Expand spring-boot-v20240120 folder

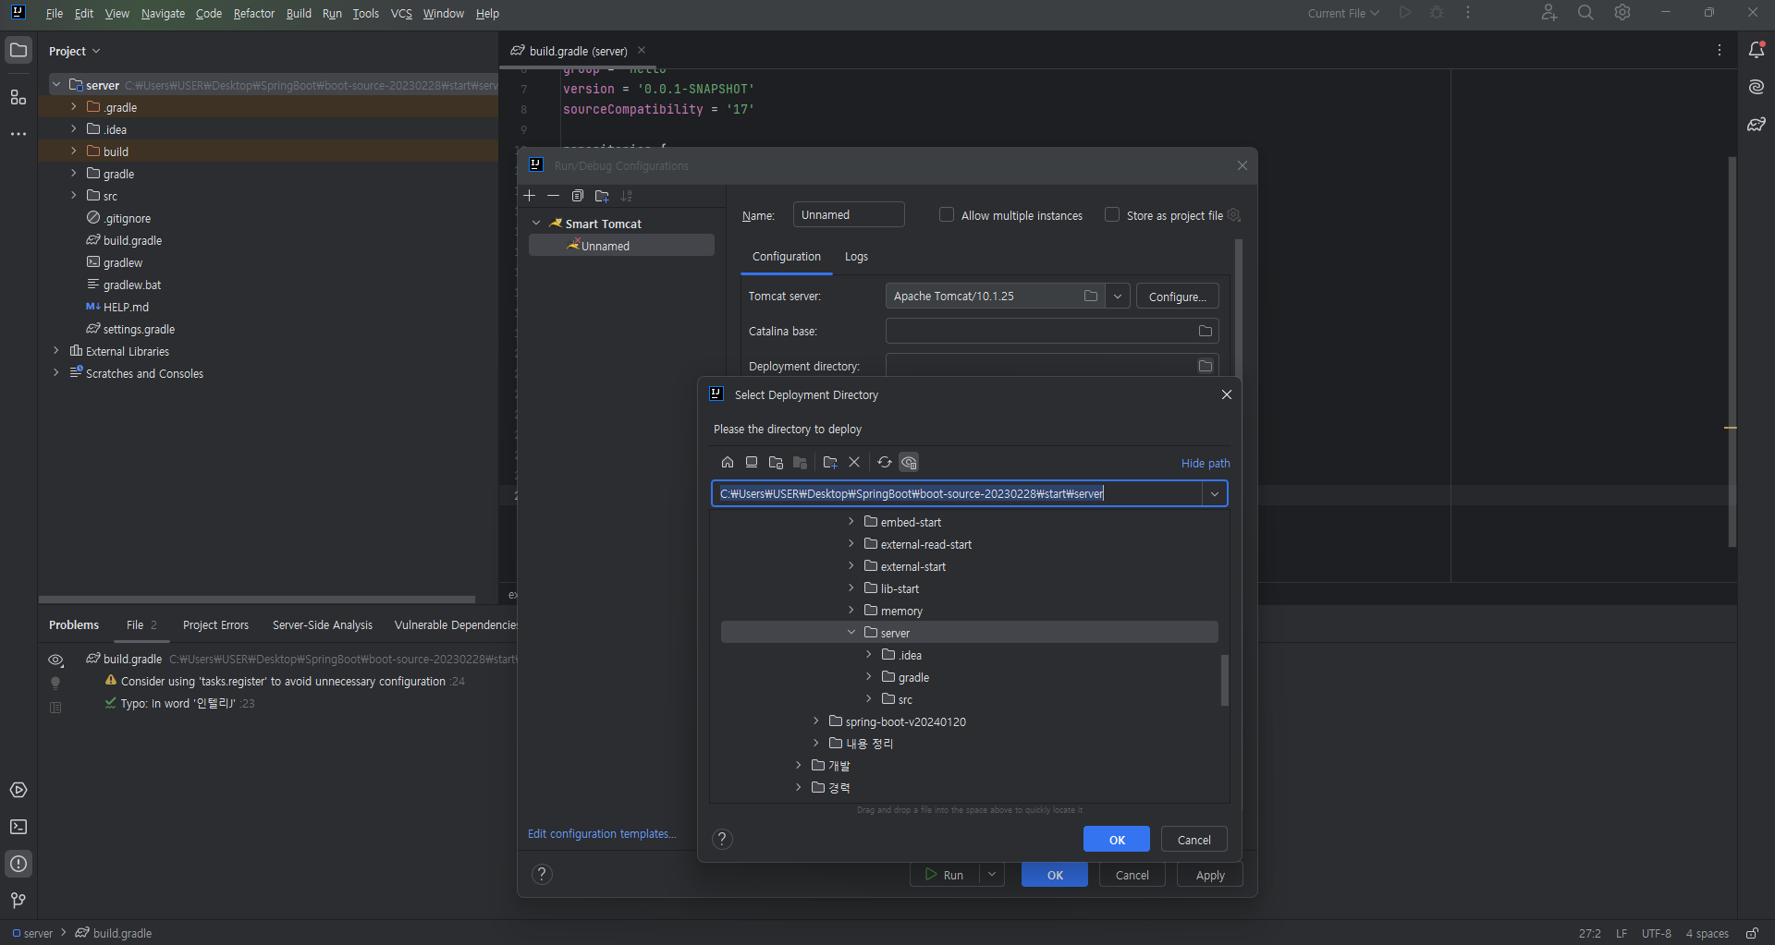(x=816, y=721)
